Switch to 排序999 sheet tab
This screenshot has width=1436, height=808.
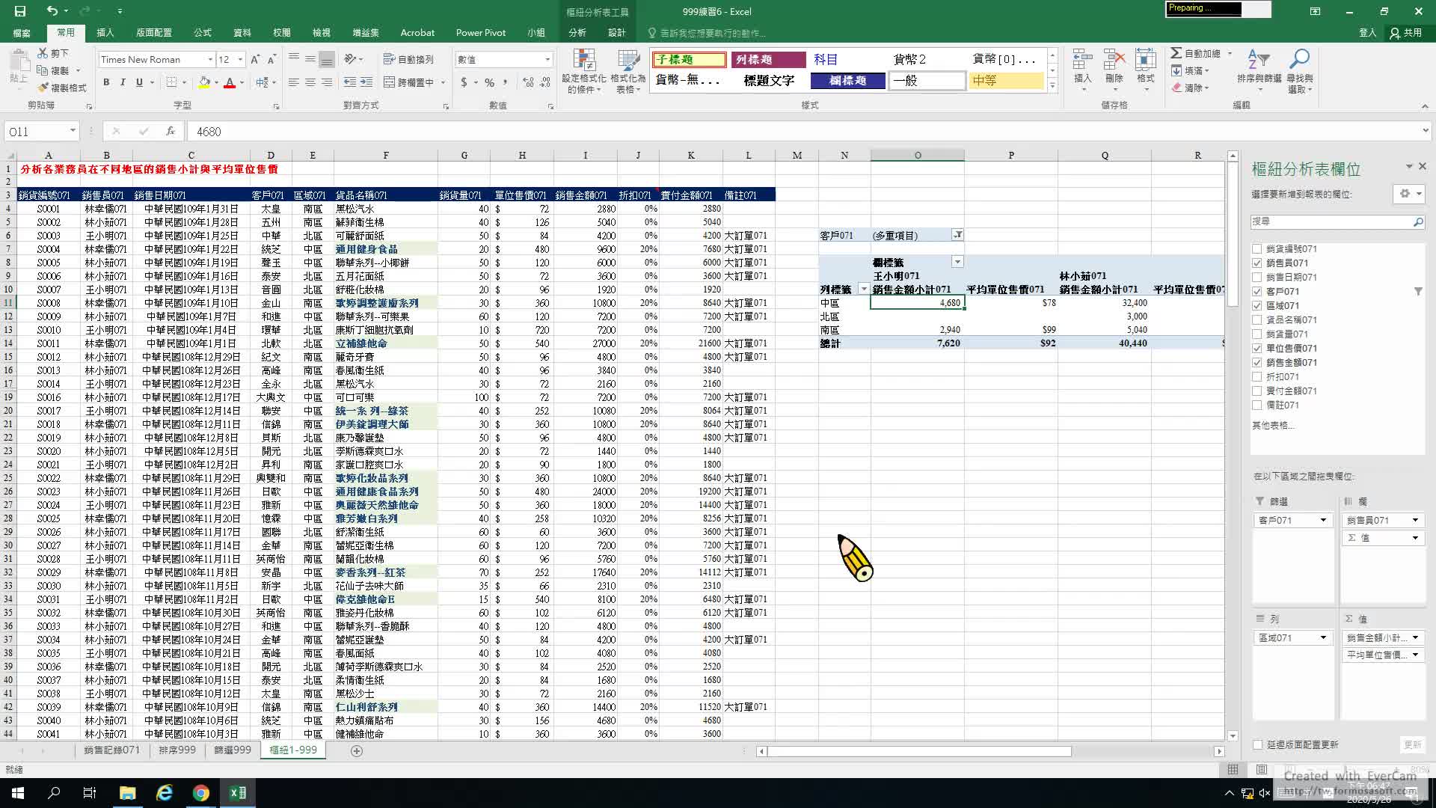(177, 750)
